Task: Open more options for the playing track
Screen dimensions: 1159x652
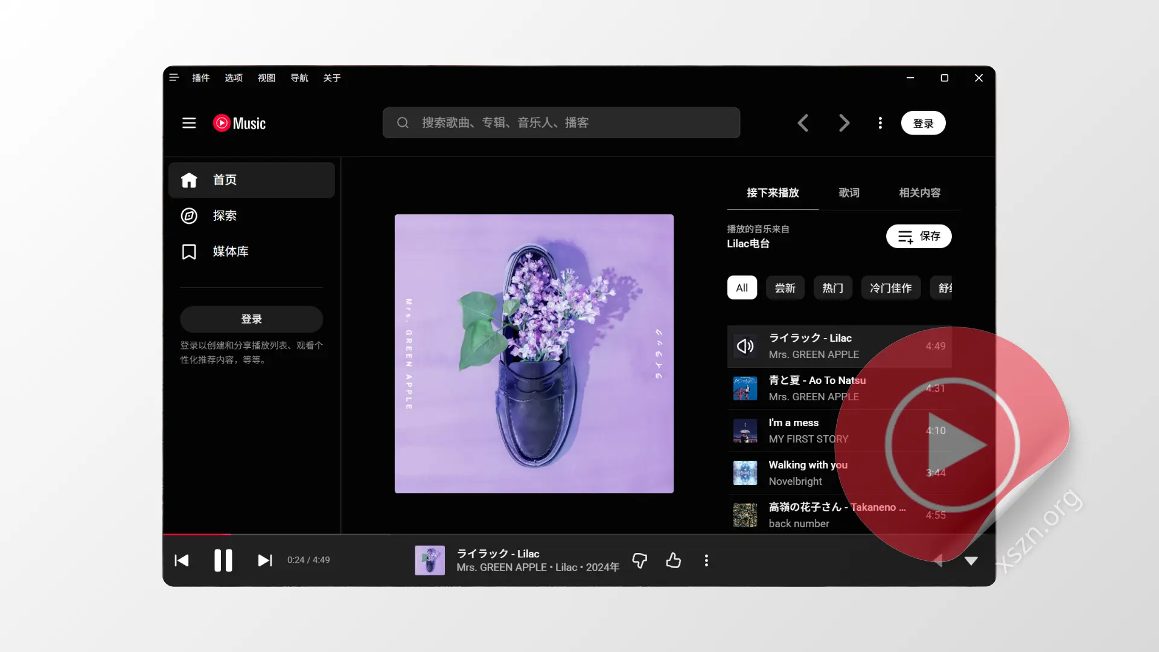Action: click(x=706, y=560)
